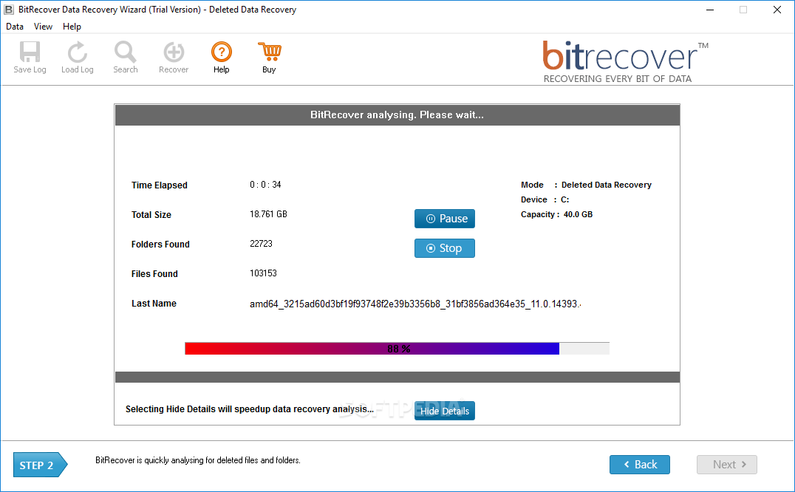Stop the analysis scan
The width and height of the screenshot is (795, 492).
coord(445,248)
